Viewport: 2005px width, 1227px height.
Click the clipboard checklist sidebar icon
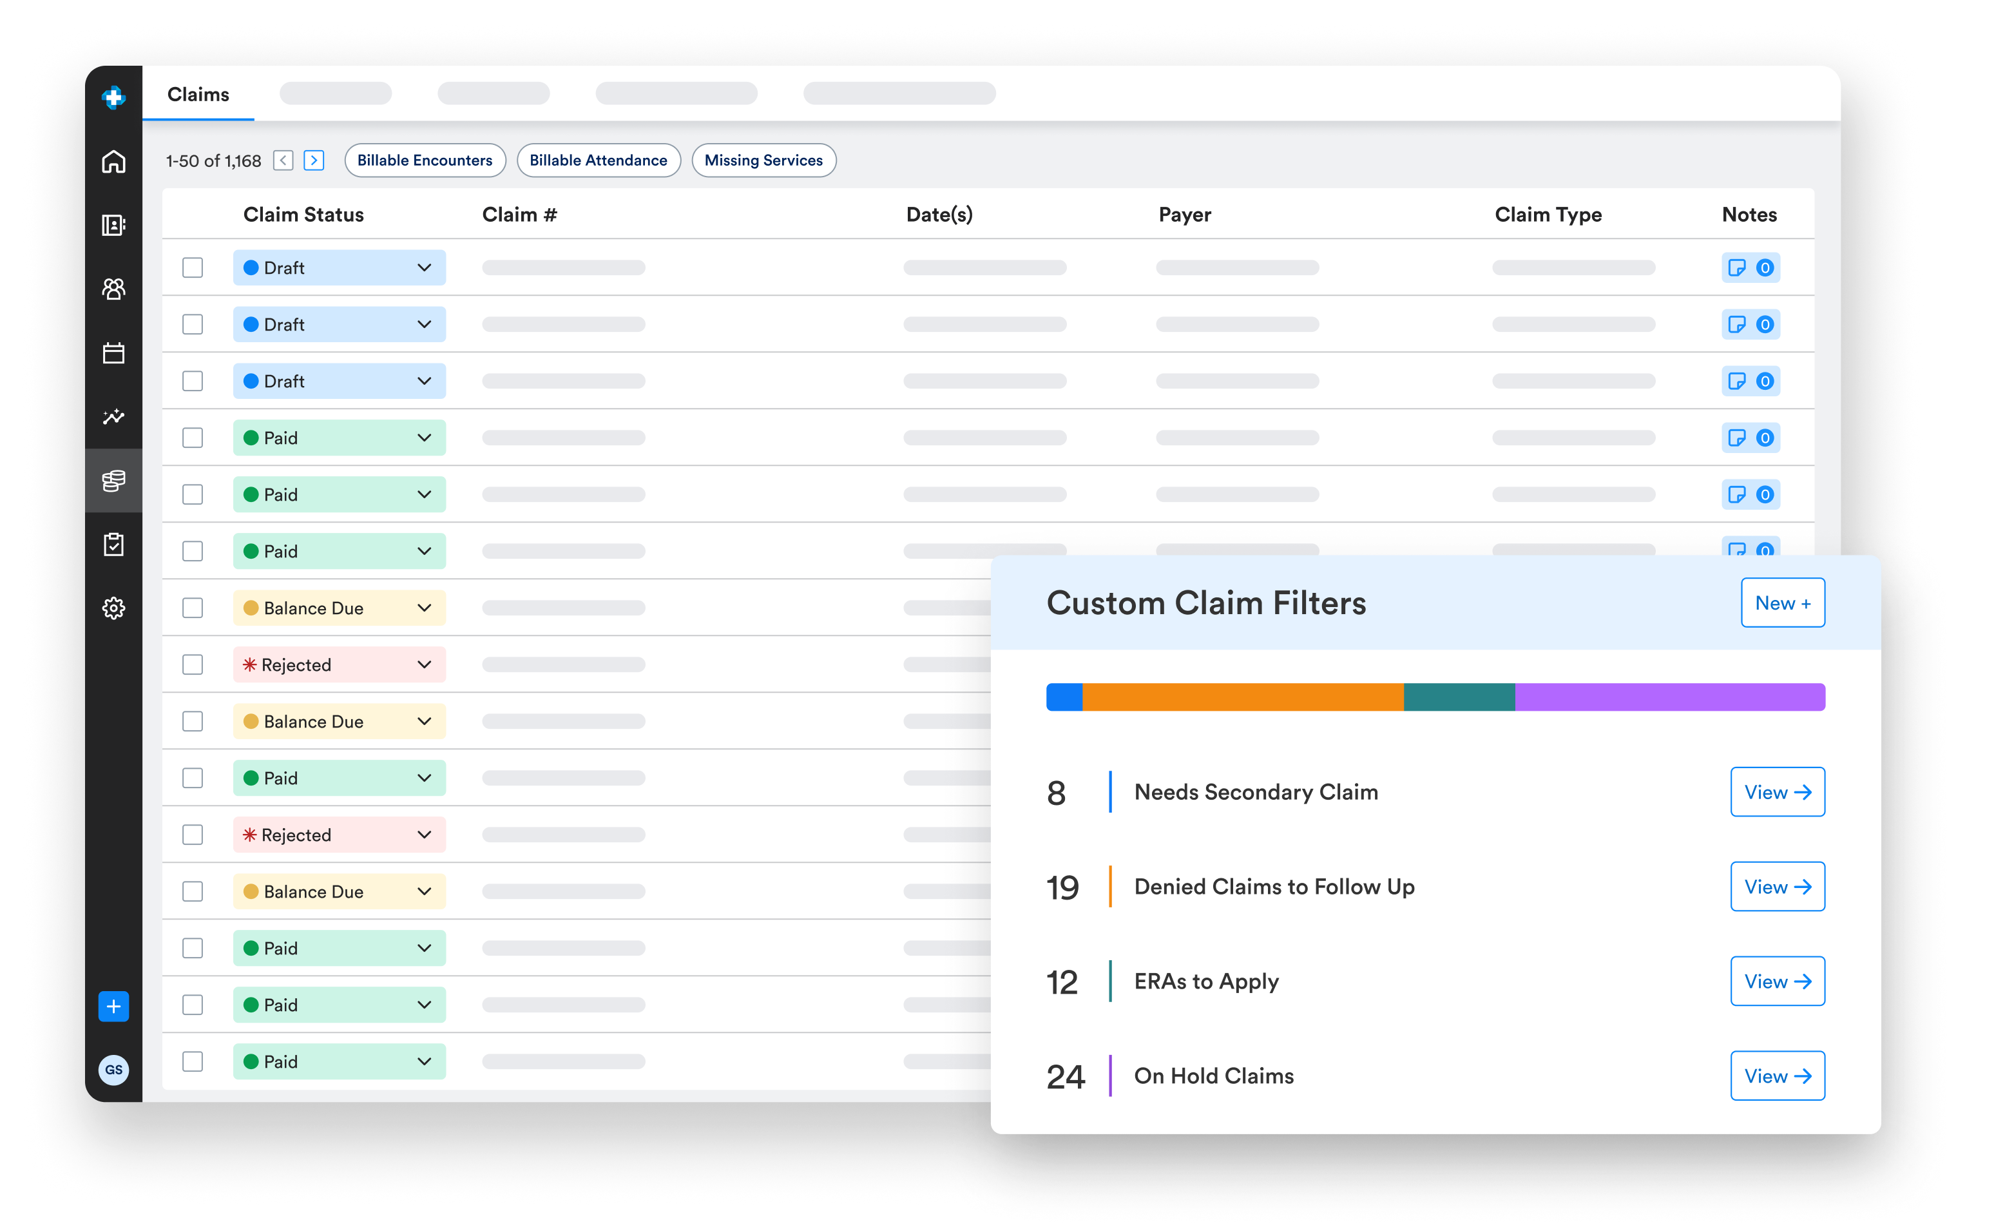point(113,545)
